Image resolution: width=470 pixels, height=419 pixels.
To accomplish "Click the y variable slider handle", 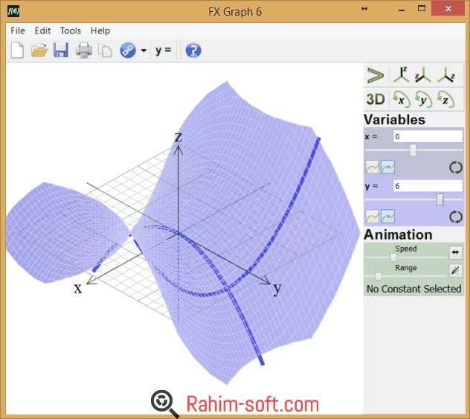I will pos(440,199).
